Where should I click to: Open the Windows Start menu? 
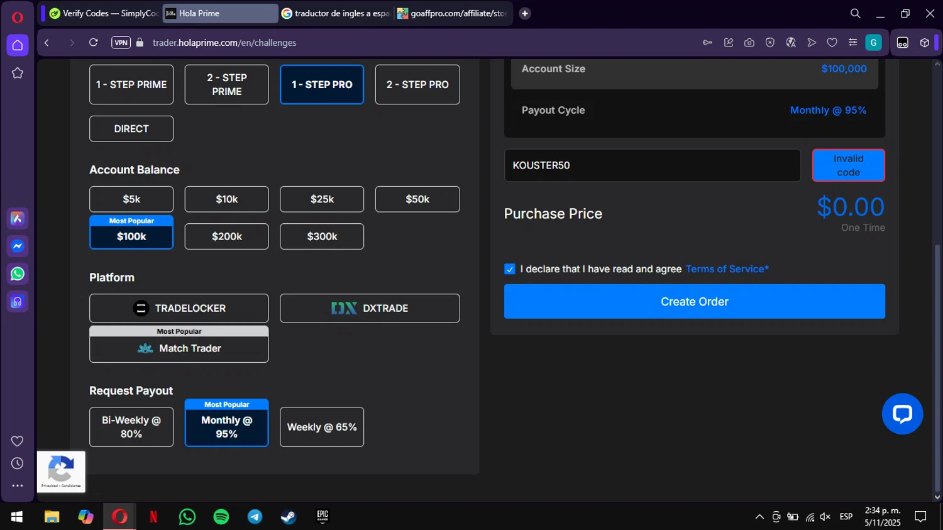point(17,517)
